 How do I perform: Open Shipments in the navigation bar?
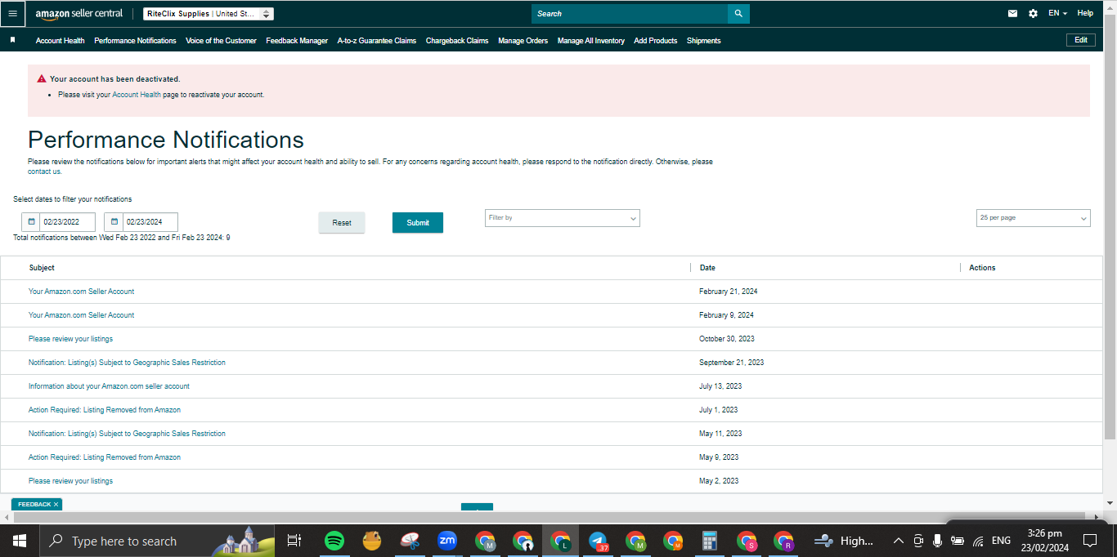pos(704,41)
